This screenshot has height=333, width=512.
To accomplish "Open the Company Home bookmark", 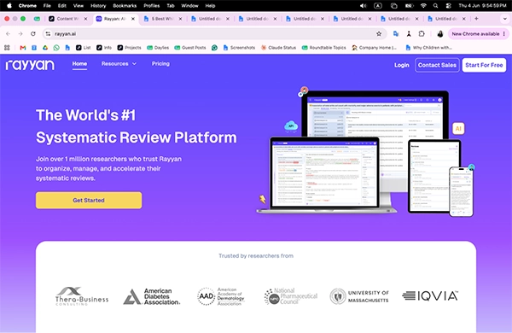I will (375, 48).
